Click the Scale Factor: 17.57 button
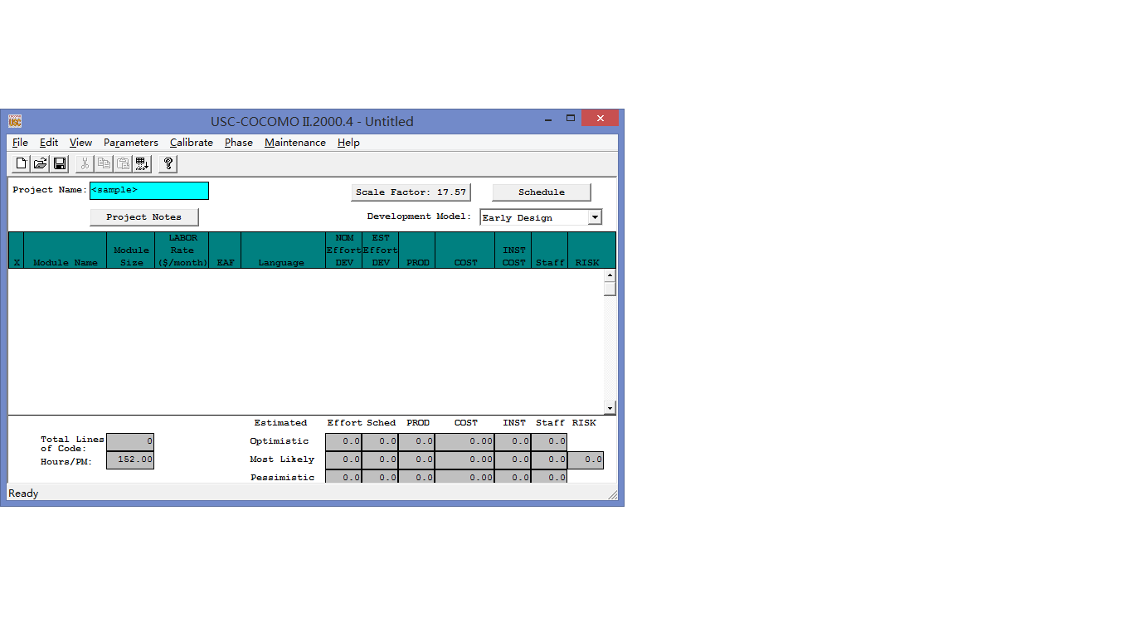This screenshot has height=637, width=1133. click(x=411, y=192)
